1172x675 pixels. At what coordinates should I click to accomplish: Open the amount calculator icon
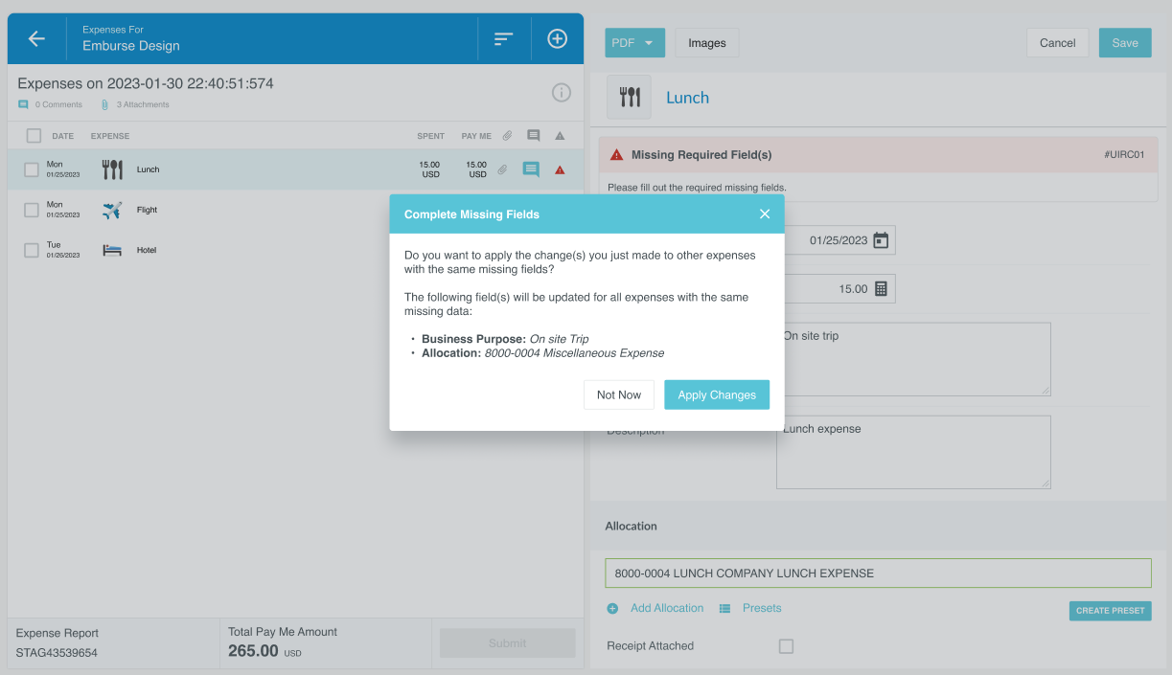click(x=881, y=289)
